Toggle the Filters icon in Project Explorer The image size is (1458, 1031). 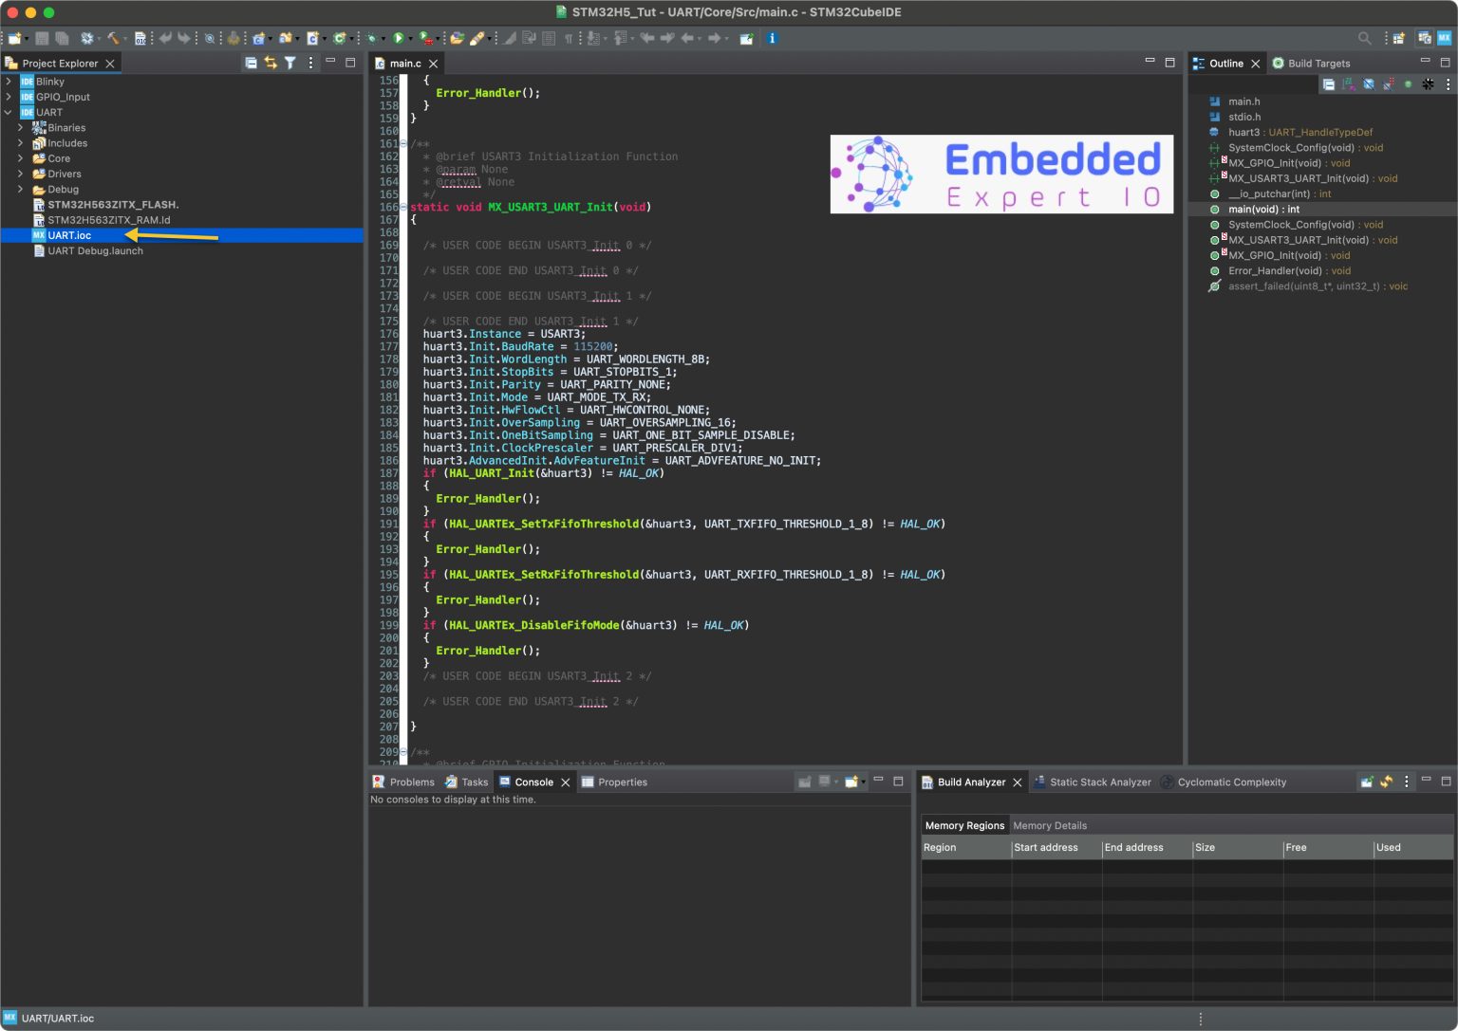pos(290,63)
